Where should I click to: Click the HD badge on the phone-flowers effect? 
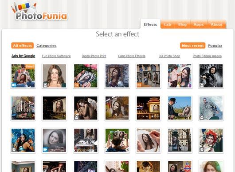point(77,85)
